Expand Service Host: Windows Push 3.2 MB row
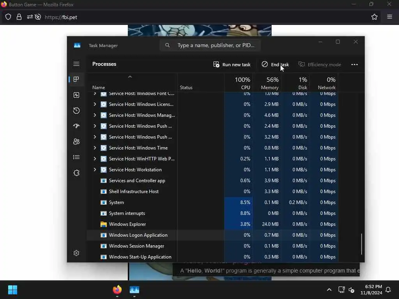The height and width of the screenshot is (299, 399). point(95,137)
